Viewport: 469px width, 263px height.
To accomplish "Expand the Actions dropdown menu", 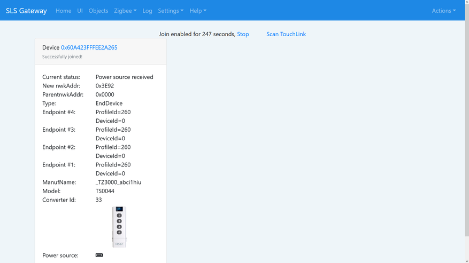I will click(443, 11).
